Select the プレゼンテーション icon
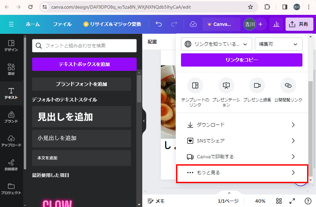Image resolution: width=316 pixels, height=207 pixels. click(226, 85)
